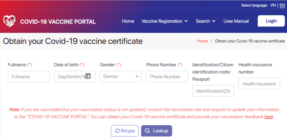Click the Login button
This screenshot has height=138, width=287.
tap(271, 21)
